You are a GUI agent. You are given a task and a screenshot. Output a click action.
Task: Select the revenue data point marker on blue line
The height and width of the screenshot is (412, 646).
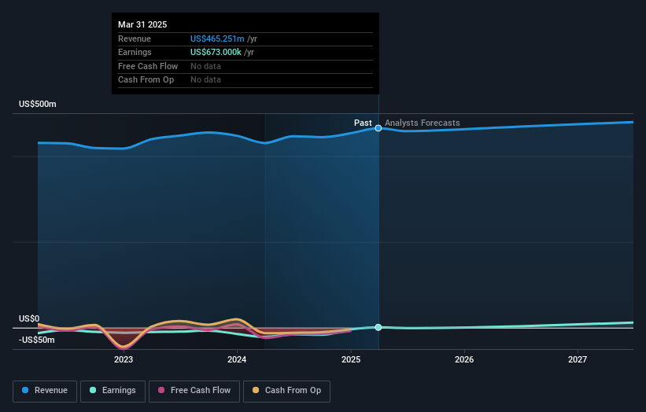(378, 128)
